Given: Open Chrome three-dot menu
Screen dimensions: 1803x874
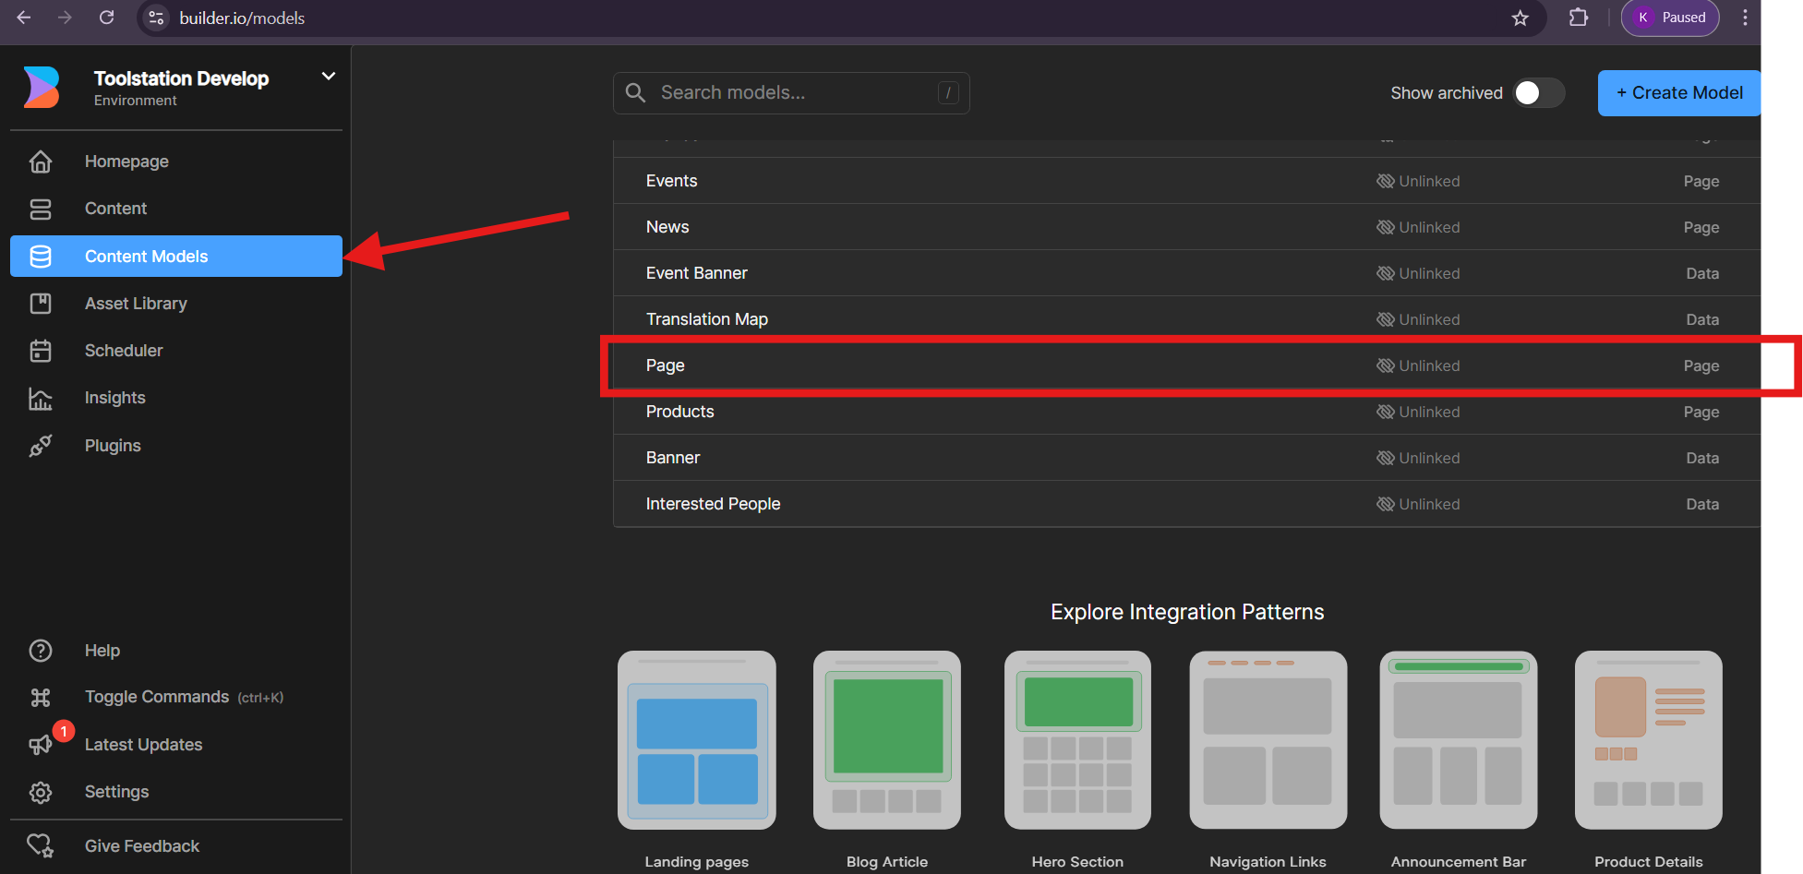Looking at the screenshot, I should point(1744,18).
